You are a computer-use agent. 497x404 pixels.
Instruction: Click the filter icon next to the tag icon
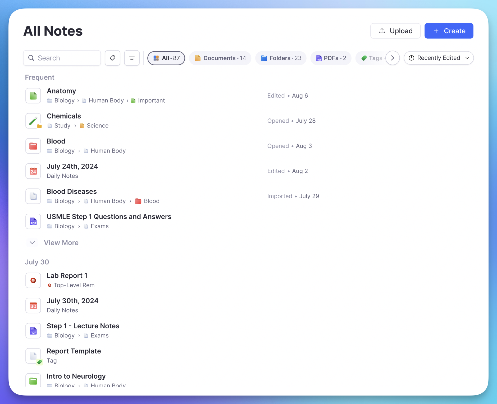[132, 58]
